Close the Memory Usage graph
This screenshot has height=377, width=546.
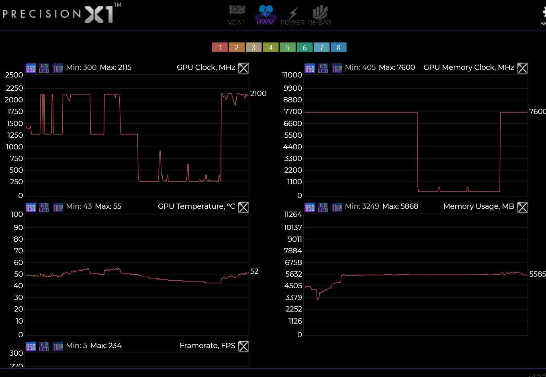click(x=522, y=207)
